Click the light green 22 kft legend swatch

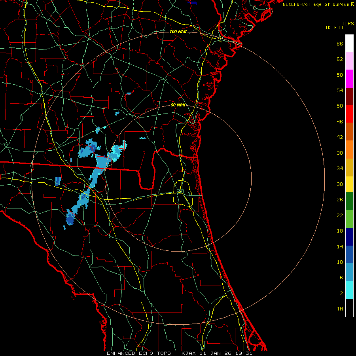pyautogui.click(x=349, y=219)
